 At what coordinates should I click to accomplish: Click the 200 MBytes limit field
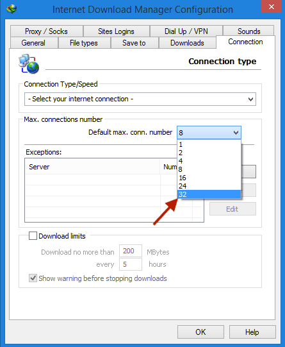pos(131,251)
